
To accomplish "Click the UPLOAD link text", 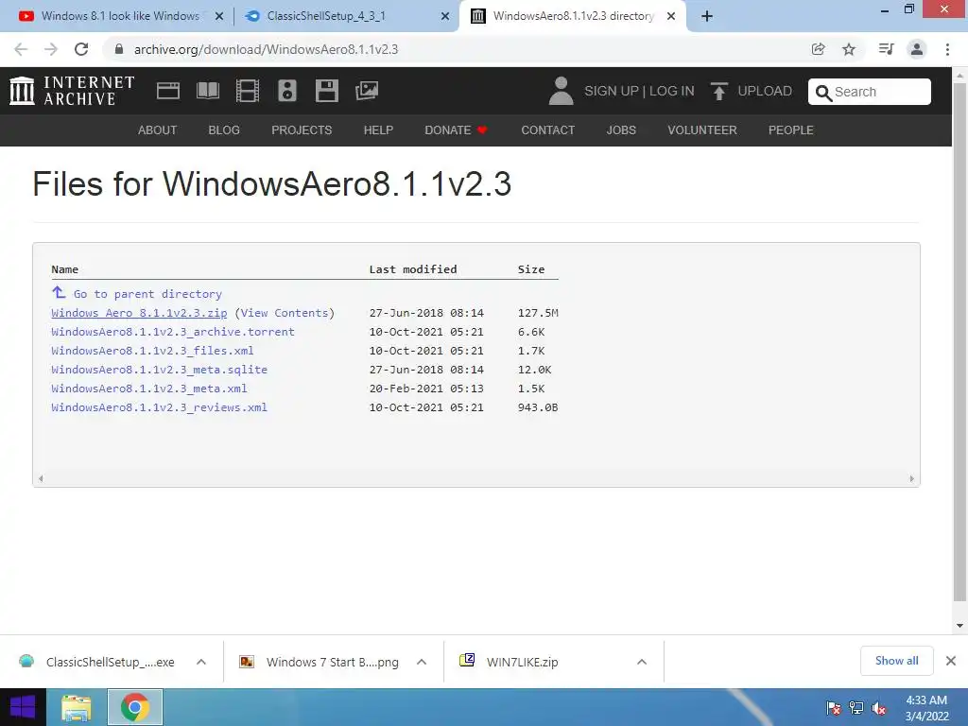I will [764, 91].
